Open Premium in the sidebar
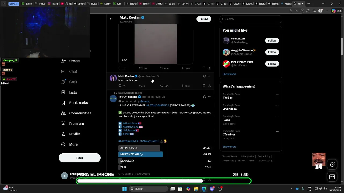 (73, 124)
